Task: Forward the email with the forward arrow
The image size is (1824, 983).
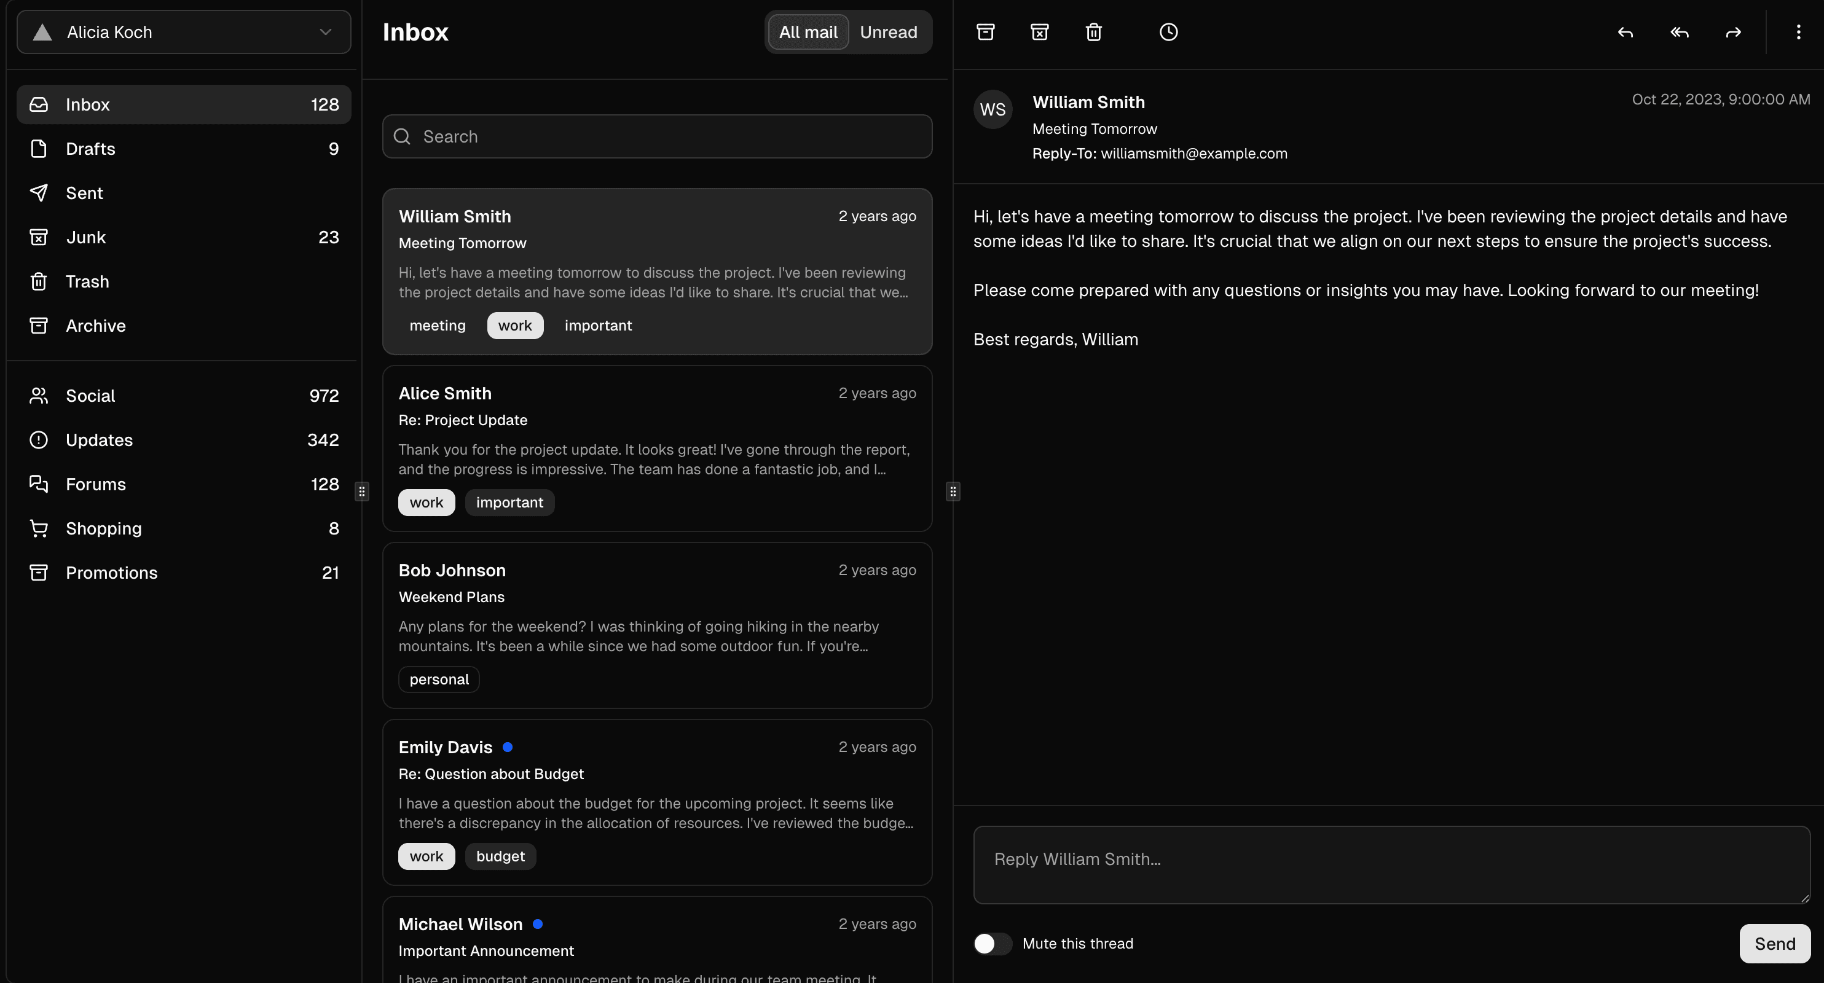Action: [x=1732, y=33]
